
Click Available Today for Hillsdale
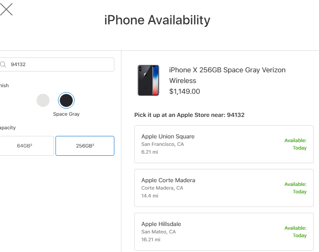[295, 232]
